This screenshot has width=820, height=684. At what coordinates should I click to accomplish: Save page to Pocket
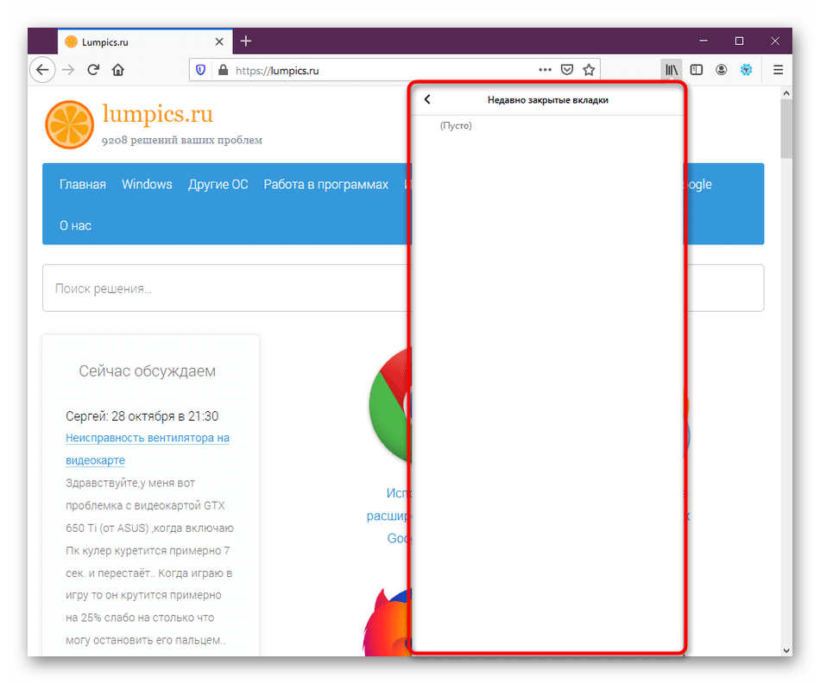[x=567, y=70]
